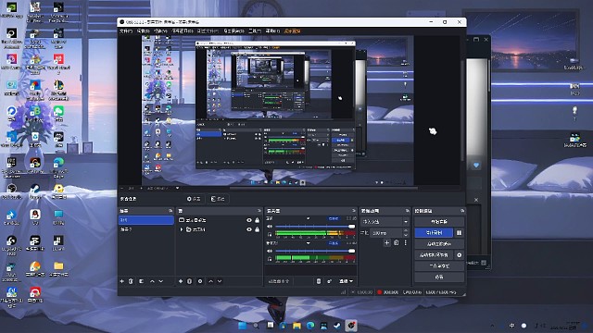Adjust the first mixer channel volume slider
Screen dimensions: 593x333
pyautogui.click(x=315, y=227)
